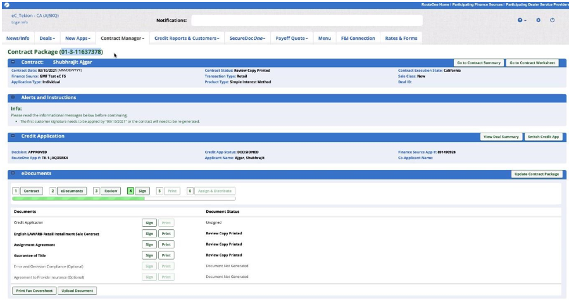Collapse the Credit Application section
The image size is (569, 300).
click(x=13, y=136)
